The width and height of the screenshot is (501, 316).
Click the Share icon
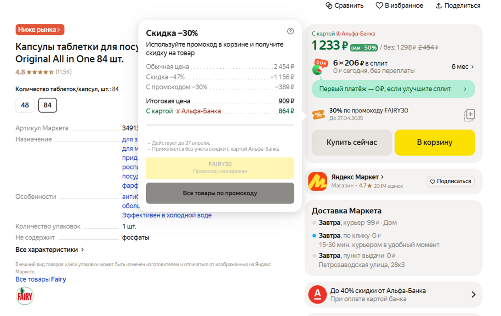[438, 6]
